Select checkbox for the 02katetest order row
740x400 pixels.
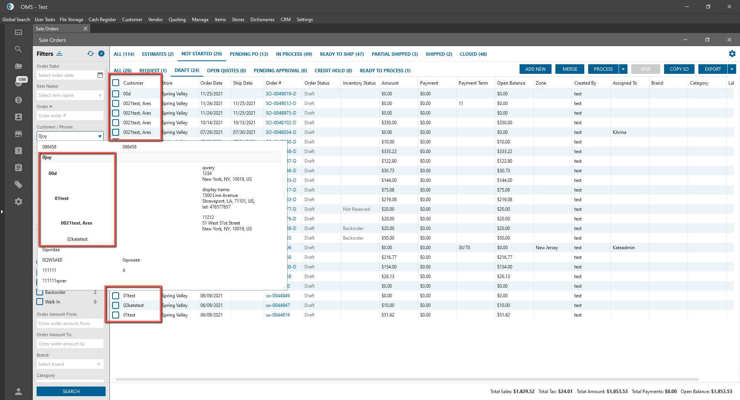pyautogui.click(x=116, y=305)
